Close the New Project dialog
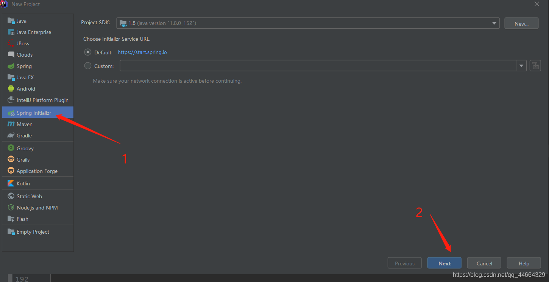The image size is (549, 282). 537,4
